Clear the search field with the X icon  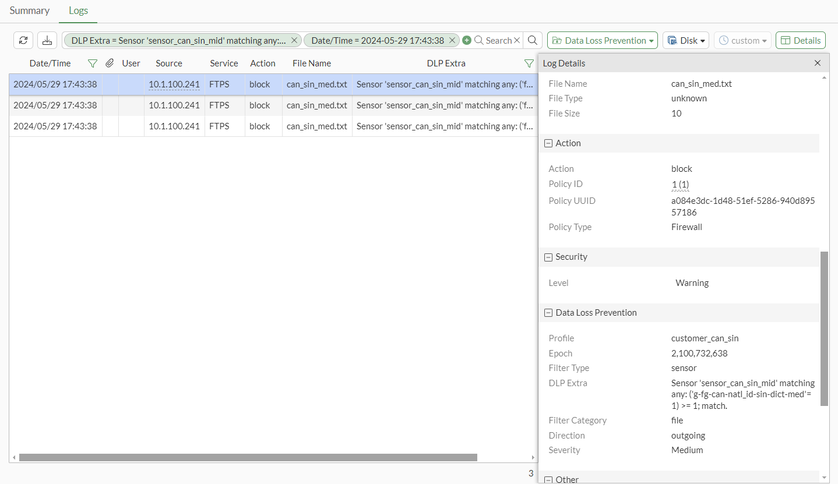point(516,40)
